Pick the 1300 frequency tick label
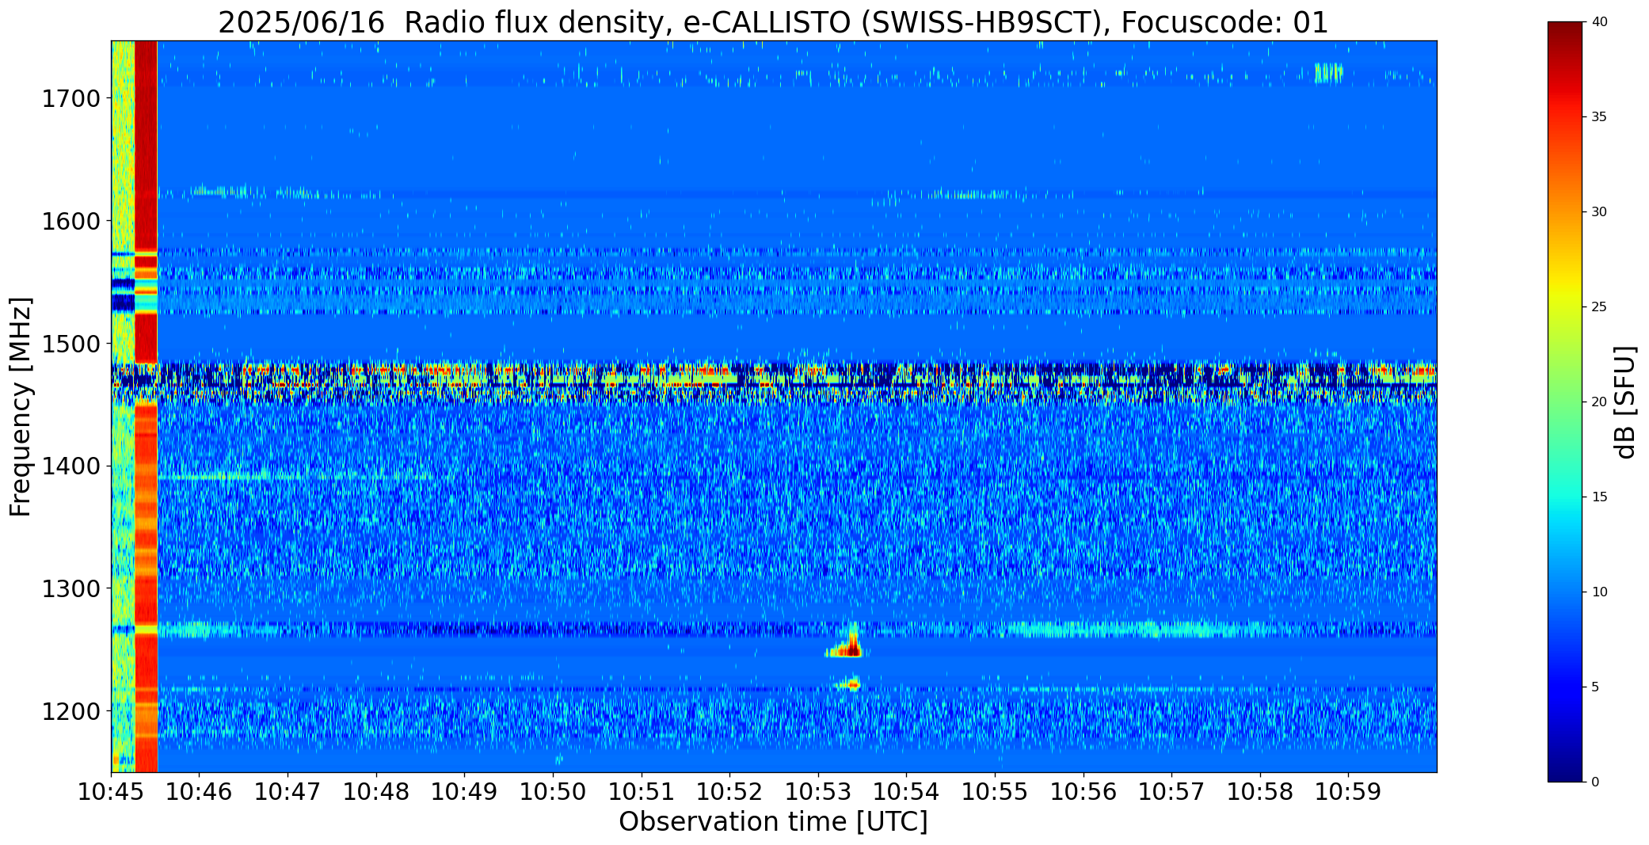1649x845 pixels. (x=70, y=589)
